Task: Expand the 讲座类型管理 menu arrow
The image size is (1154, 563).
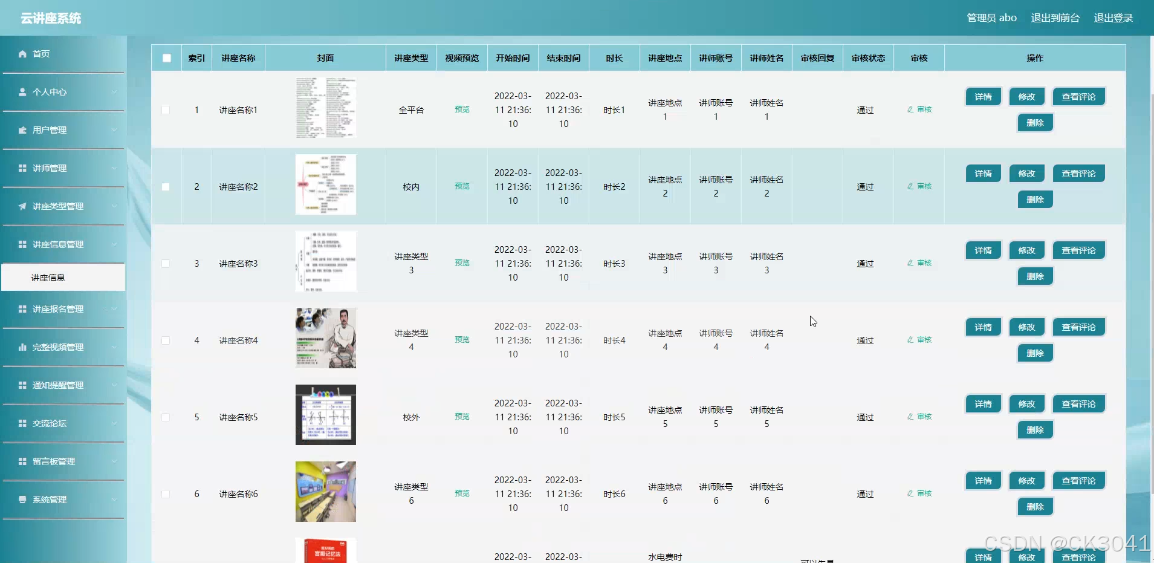Action: tap(114, 206)
